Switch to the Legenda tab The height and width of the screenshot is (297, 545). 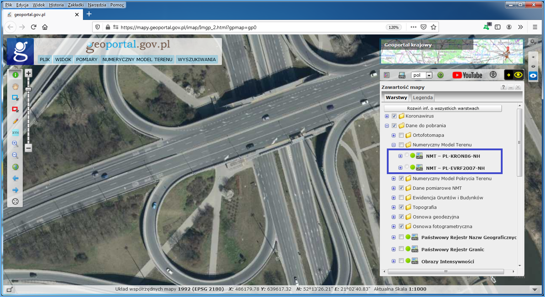(x=423, y=97)
